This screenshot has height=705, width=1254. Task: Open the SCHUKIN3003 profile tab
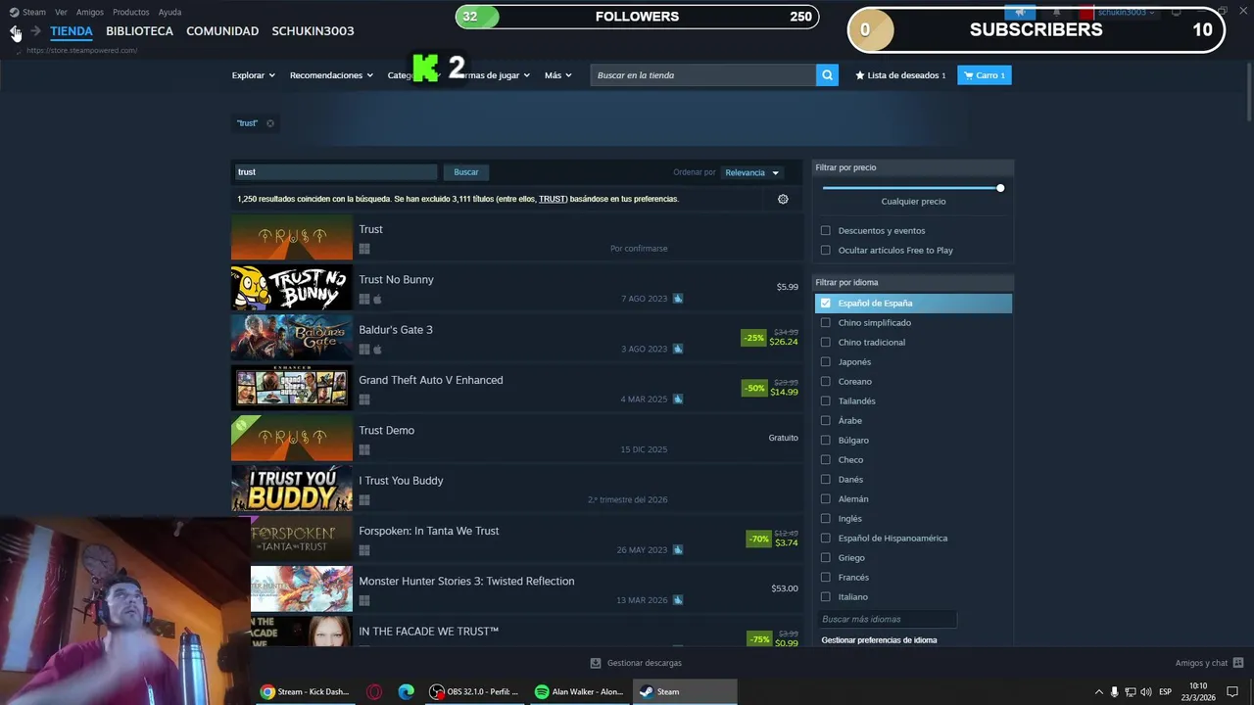(313, 31)
